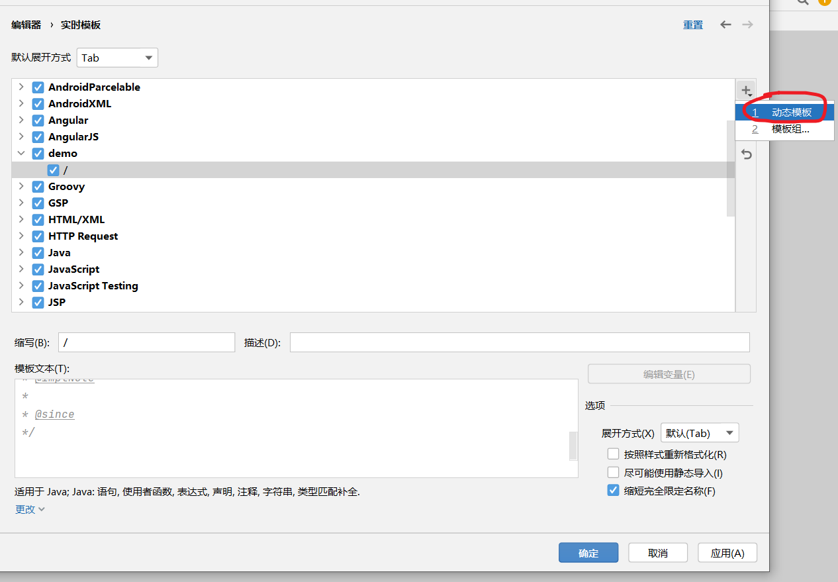Select the / template row under demo
Viewport: 838px width, 582px height.
373,170
